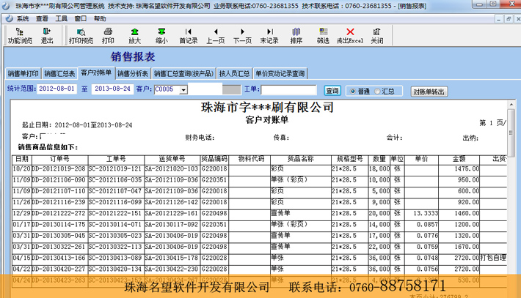The width and height of the screenshot is (521, 298).
Task: Click delivery number SA-20130415-178
Action: 172,258
